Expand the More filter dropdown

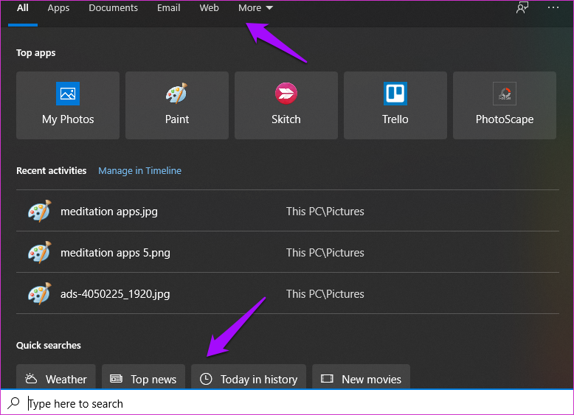255,8
